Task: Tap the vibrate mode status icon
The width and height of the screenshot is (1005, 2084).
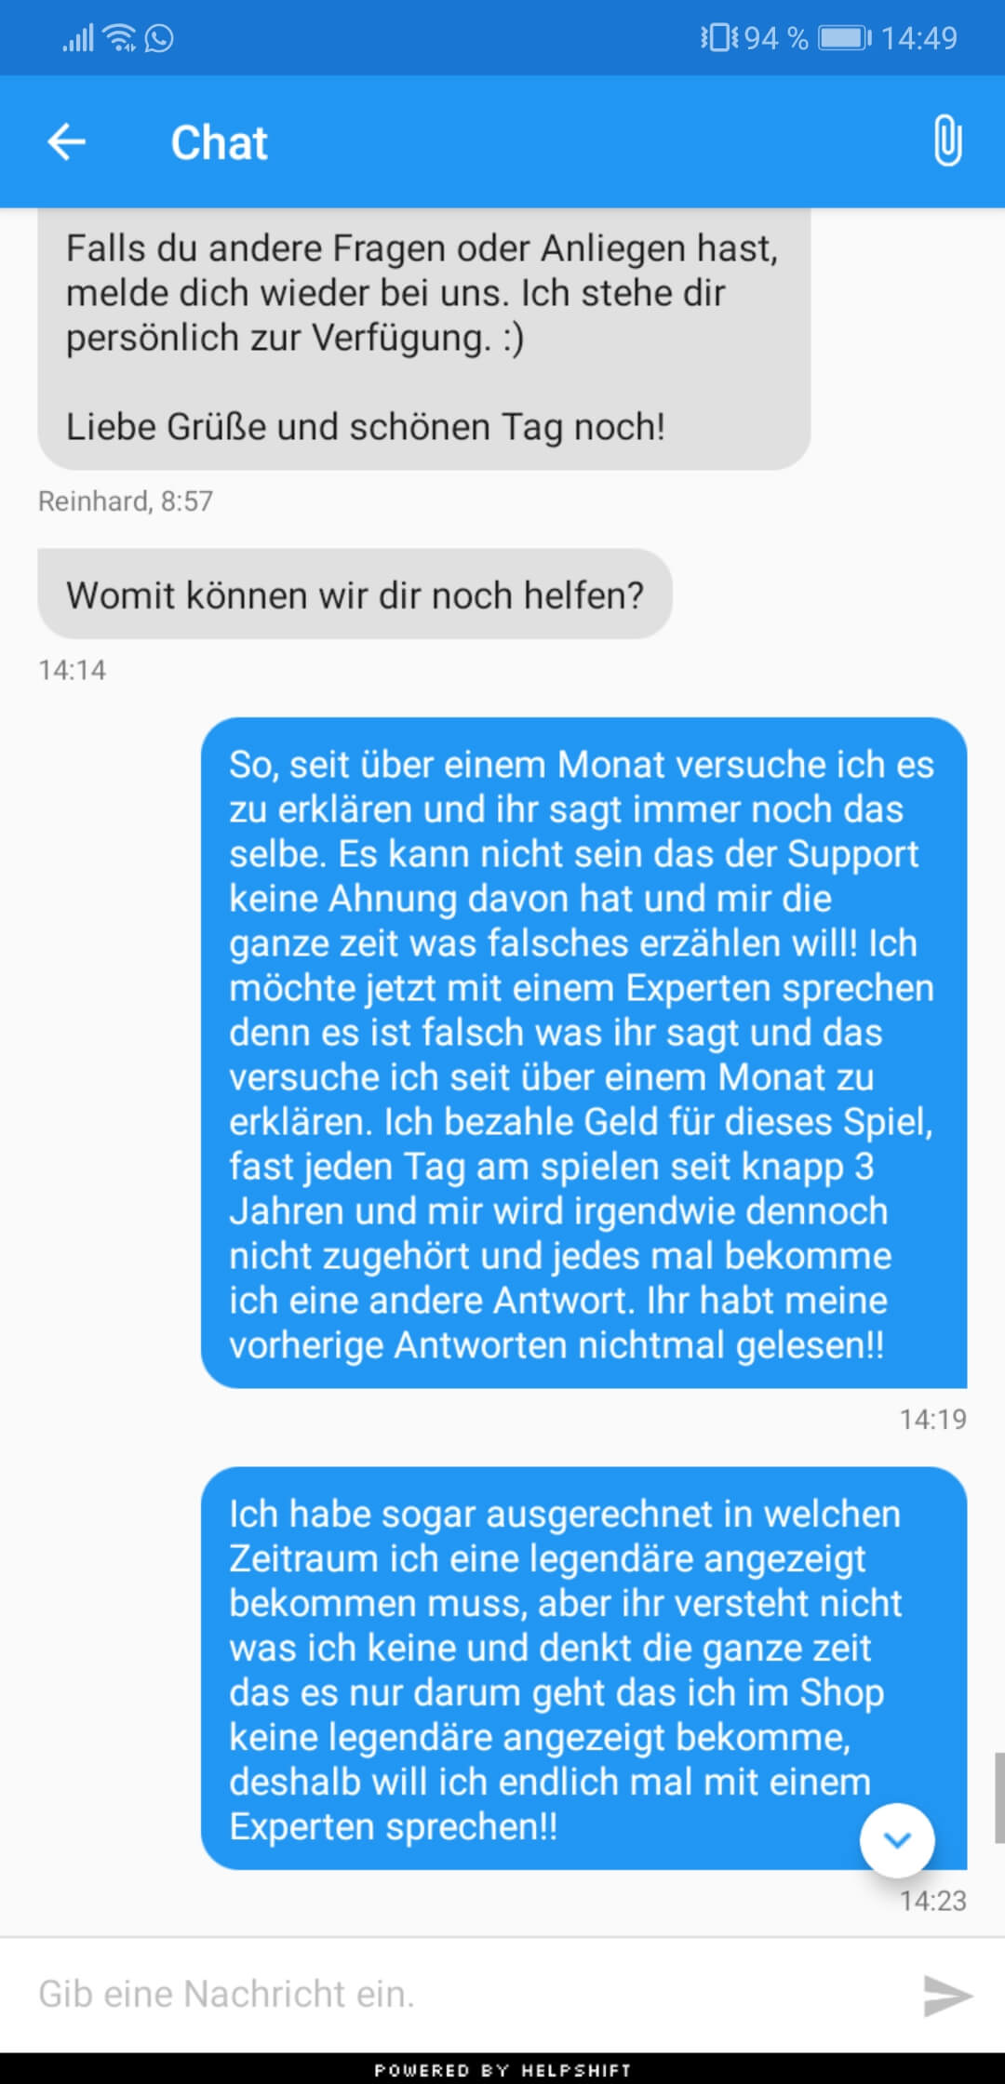Action: [719, 38]
